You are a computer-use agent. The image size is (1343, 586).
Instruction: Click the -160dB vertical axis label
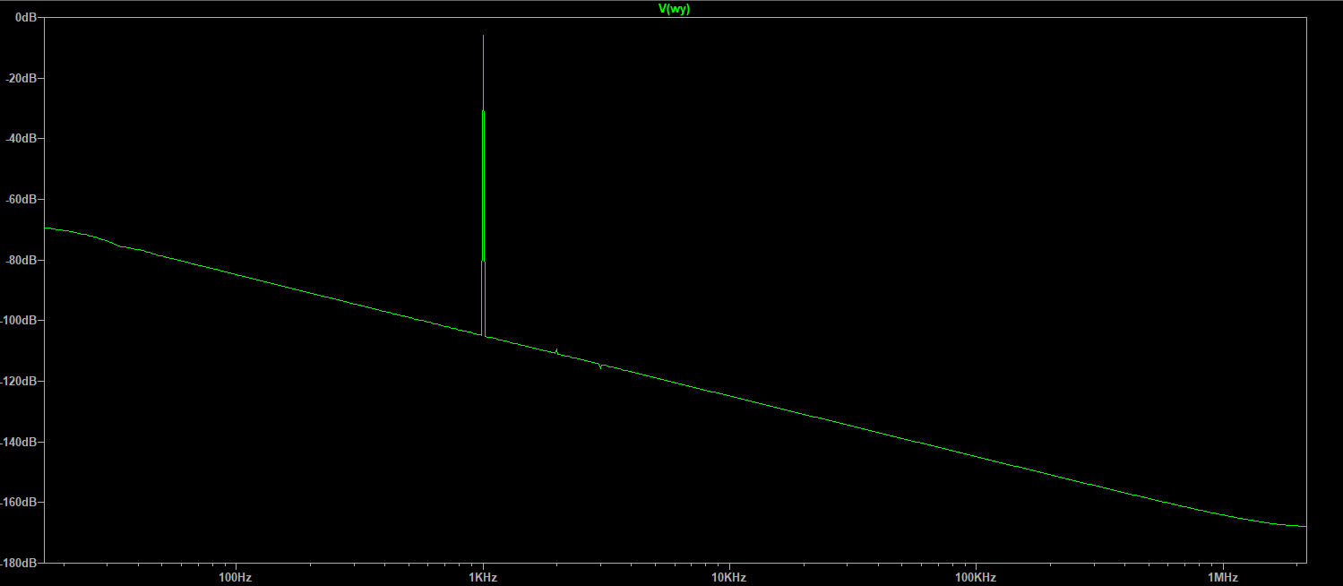19,502
